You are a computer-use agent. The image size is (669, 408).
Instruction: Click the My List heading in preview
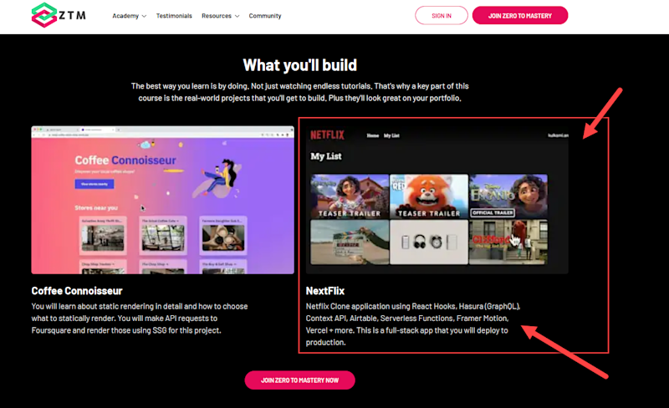tap(326, 156)
